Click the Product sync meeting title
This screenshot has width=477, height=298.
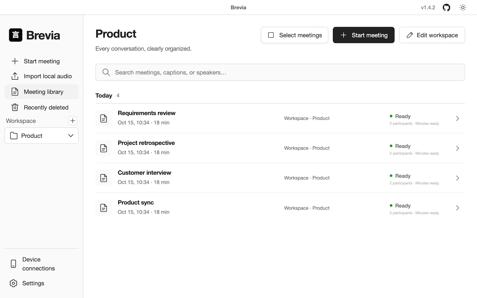coord(136,202)
